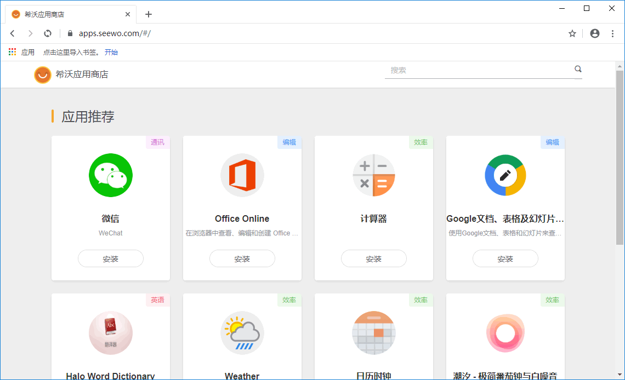
Task: Click the 日历时钟 app title
Action: coord(373,376)
